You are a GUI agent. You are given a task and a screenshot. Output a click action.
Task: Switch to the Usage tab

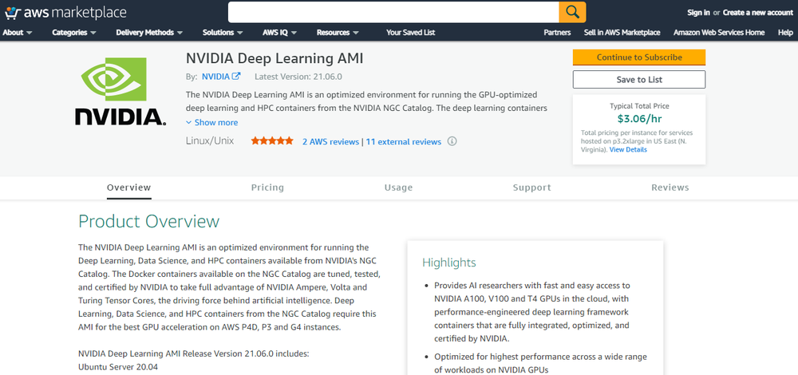398,187
